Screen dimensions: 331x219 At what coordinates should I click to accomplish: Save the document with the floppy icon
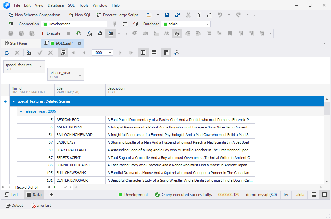coord(167,15)
